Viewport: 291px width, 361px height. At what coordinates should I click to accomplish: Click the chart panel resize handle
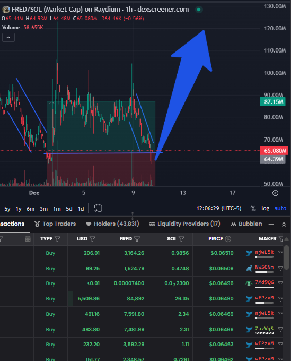(133, 216)
